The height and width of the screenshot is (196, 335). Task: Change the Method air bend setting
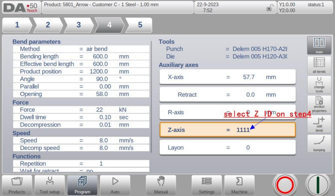(96, 49)
